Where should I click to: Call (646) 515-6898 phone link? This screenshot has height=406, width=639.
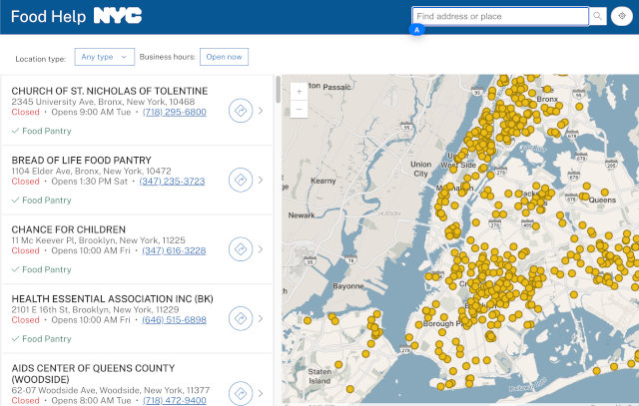(175, 319)
